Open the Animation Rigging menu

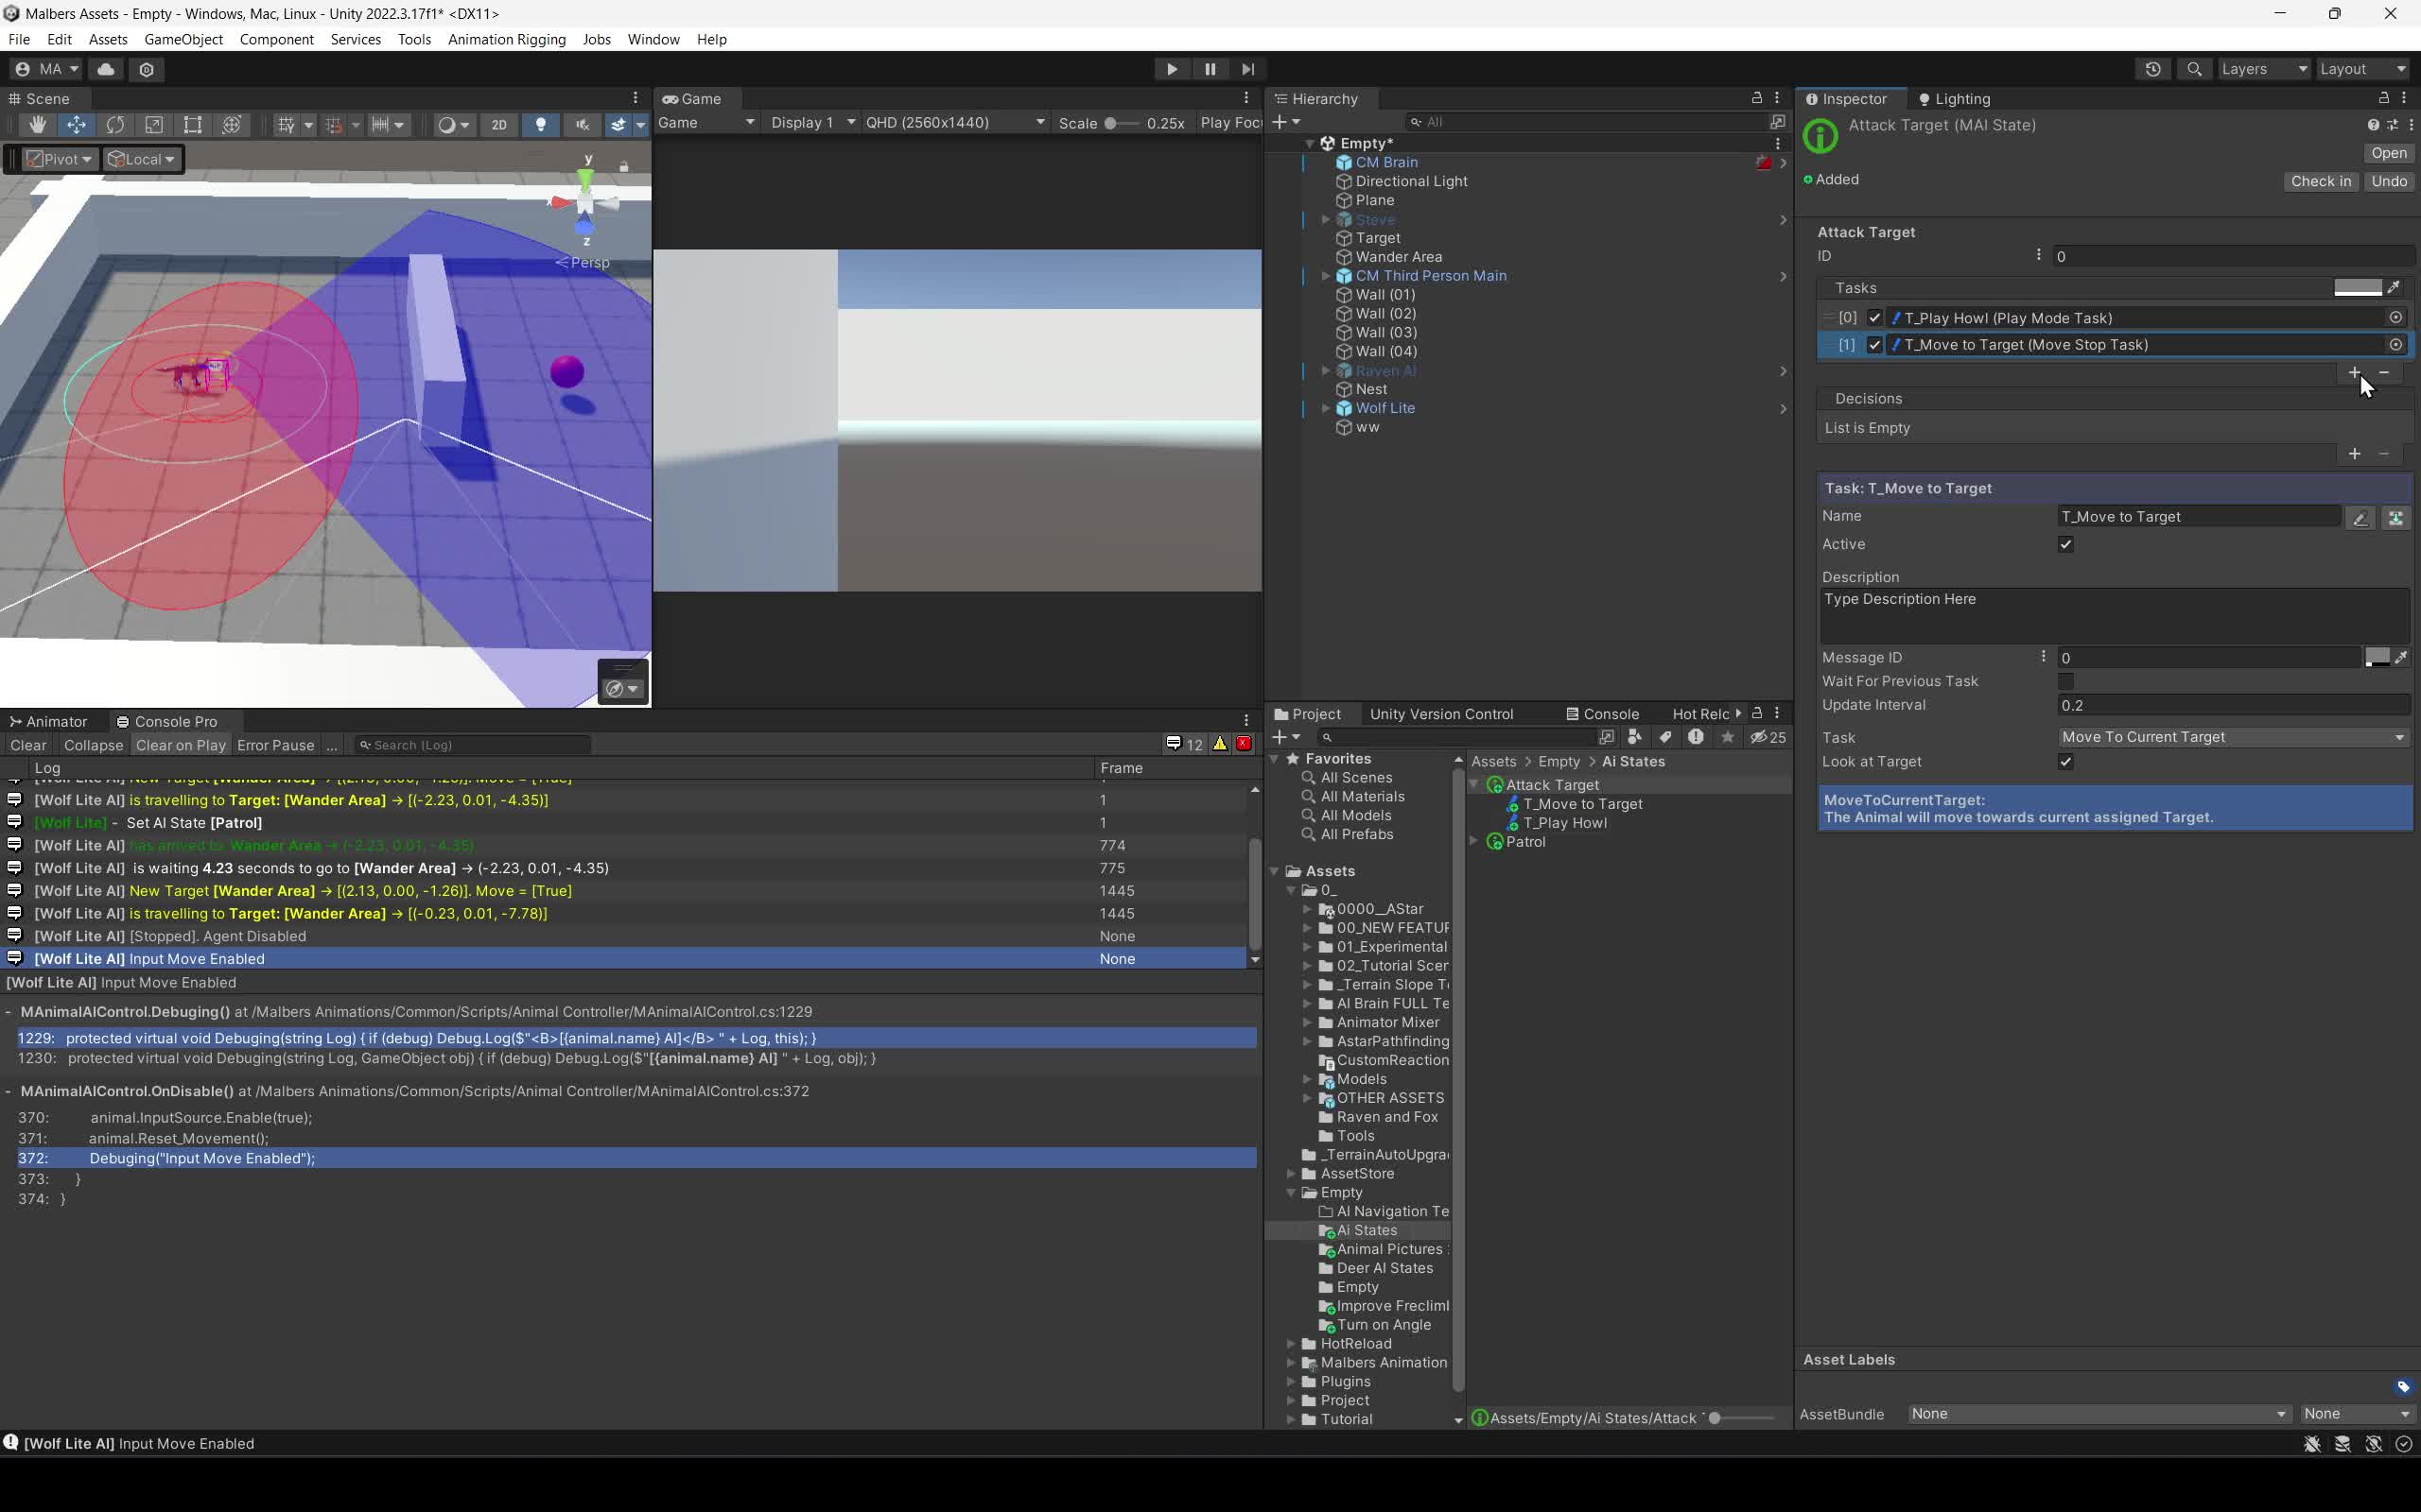(x=506, y=39)
